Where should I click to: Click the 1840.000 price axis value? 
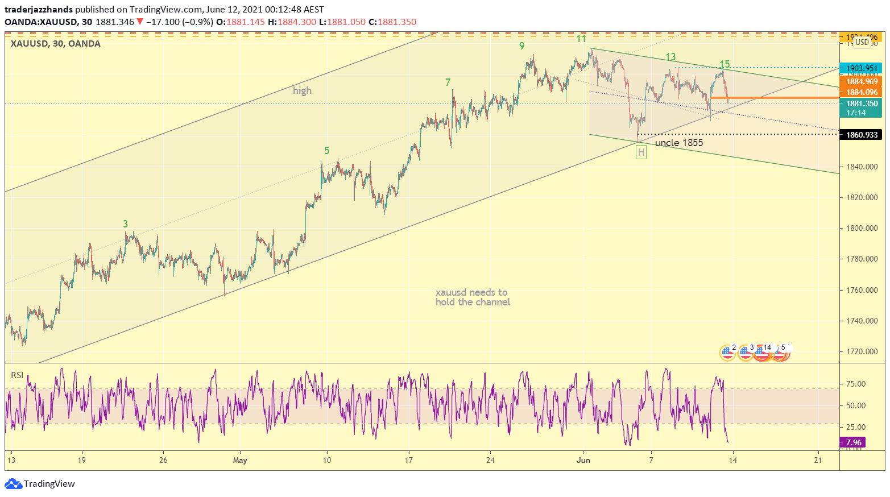click(862, 167)
